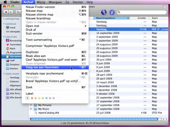
Task: Open Programma's applications in sidebar
Action: pos(14,53)
